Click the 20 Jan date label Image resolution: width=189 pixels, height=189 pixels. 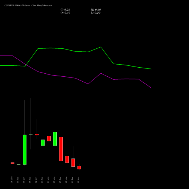pos(66,180)
